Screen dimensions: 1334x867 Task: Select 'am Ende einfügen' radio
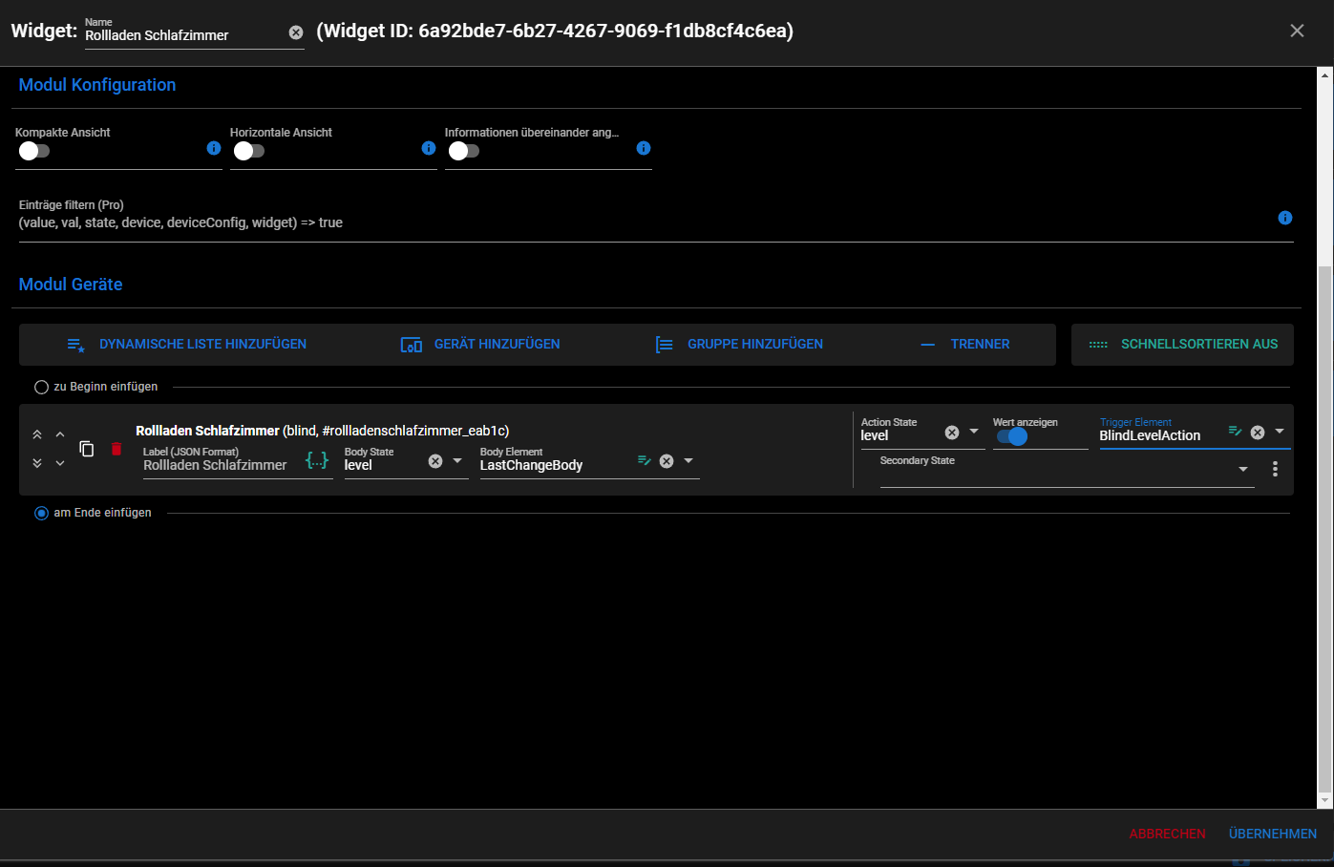(41, 514)
